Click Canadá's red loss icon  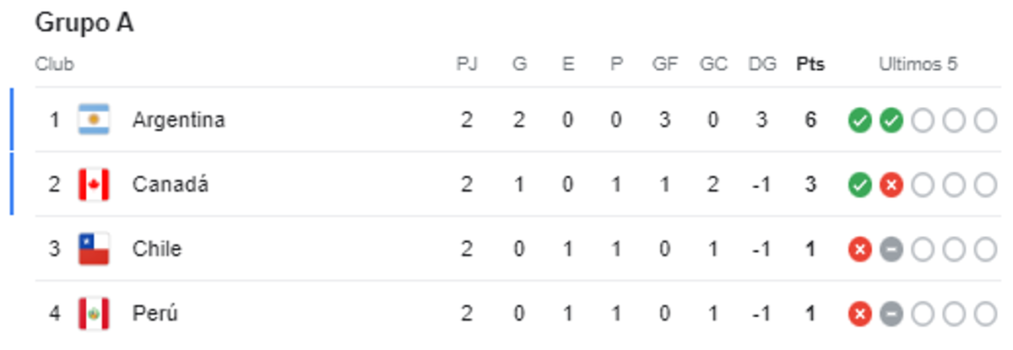(891, 185)
